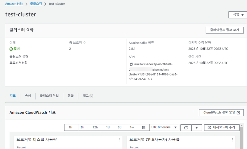Go to 클러스터 breadcrumb link

(x=36, y=4)
